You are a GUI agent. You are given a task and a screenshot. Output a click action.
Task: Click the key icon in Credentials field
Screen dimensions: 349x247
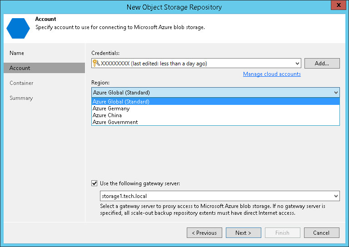pos(96,64)
